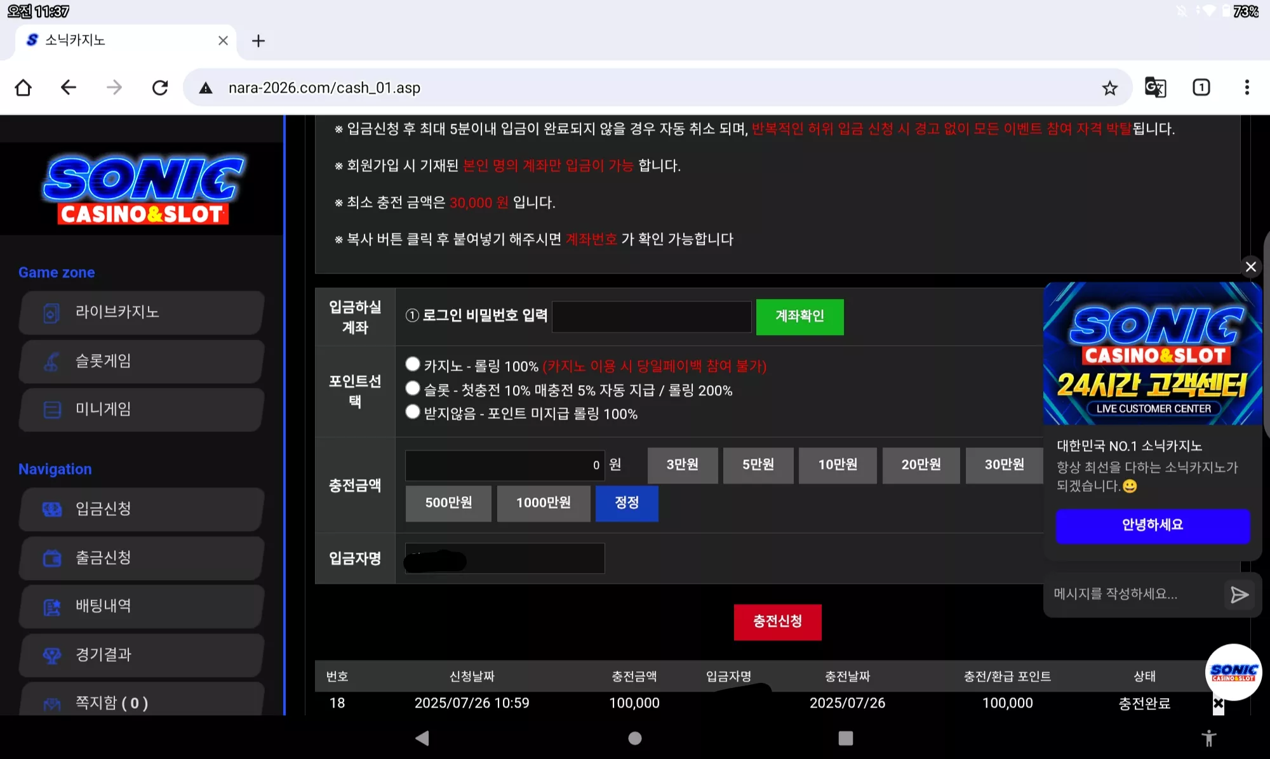Click the 24시간 고객센터 banner image
The height and width of the screenshot is (759, 1270).
click(x=1153, y=353)
